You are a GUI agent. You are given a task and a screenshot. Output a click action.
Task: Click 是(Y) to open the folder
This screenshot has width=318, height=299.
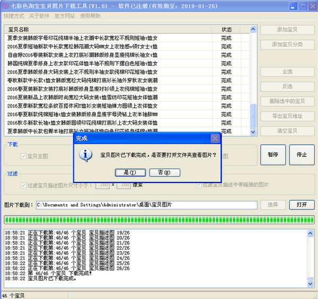(130, 173)
